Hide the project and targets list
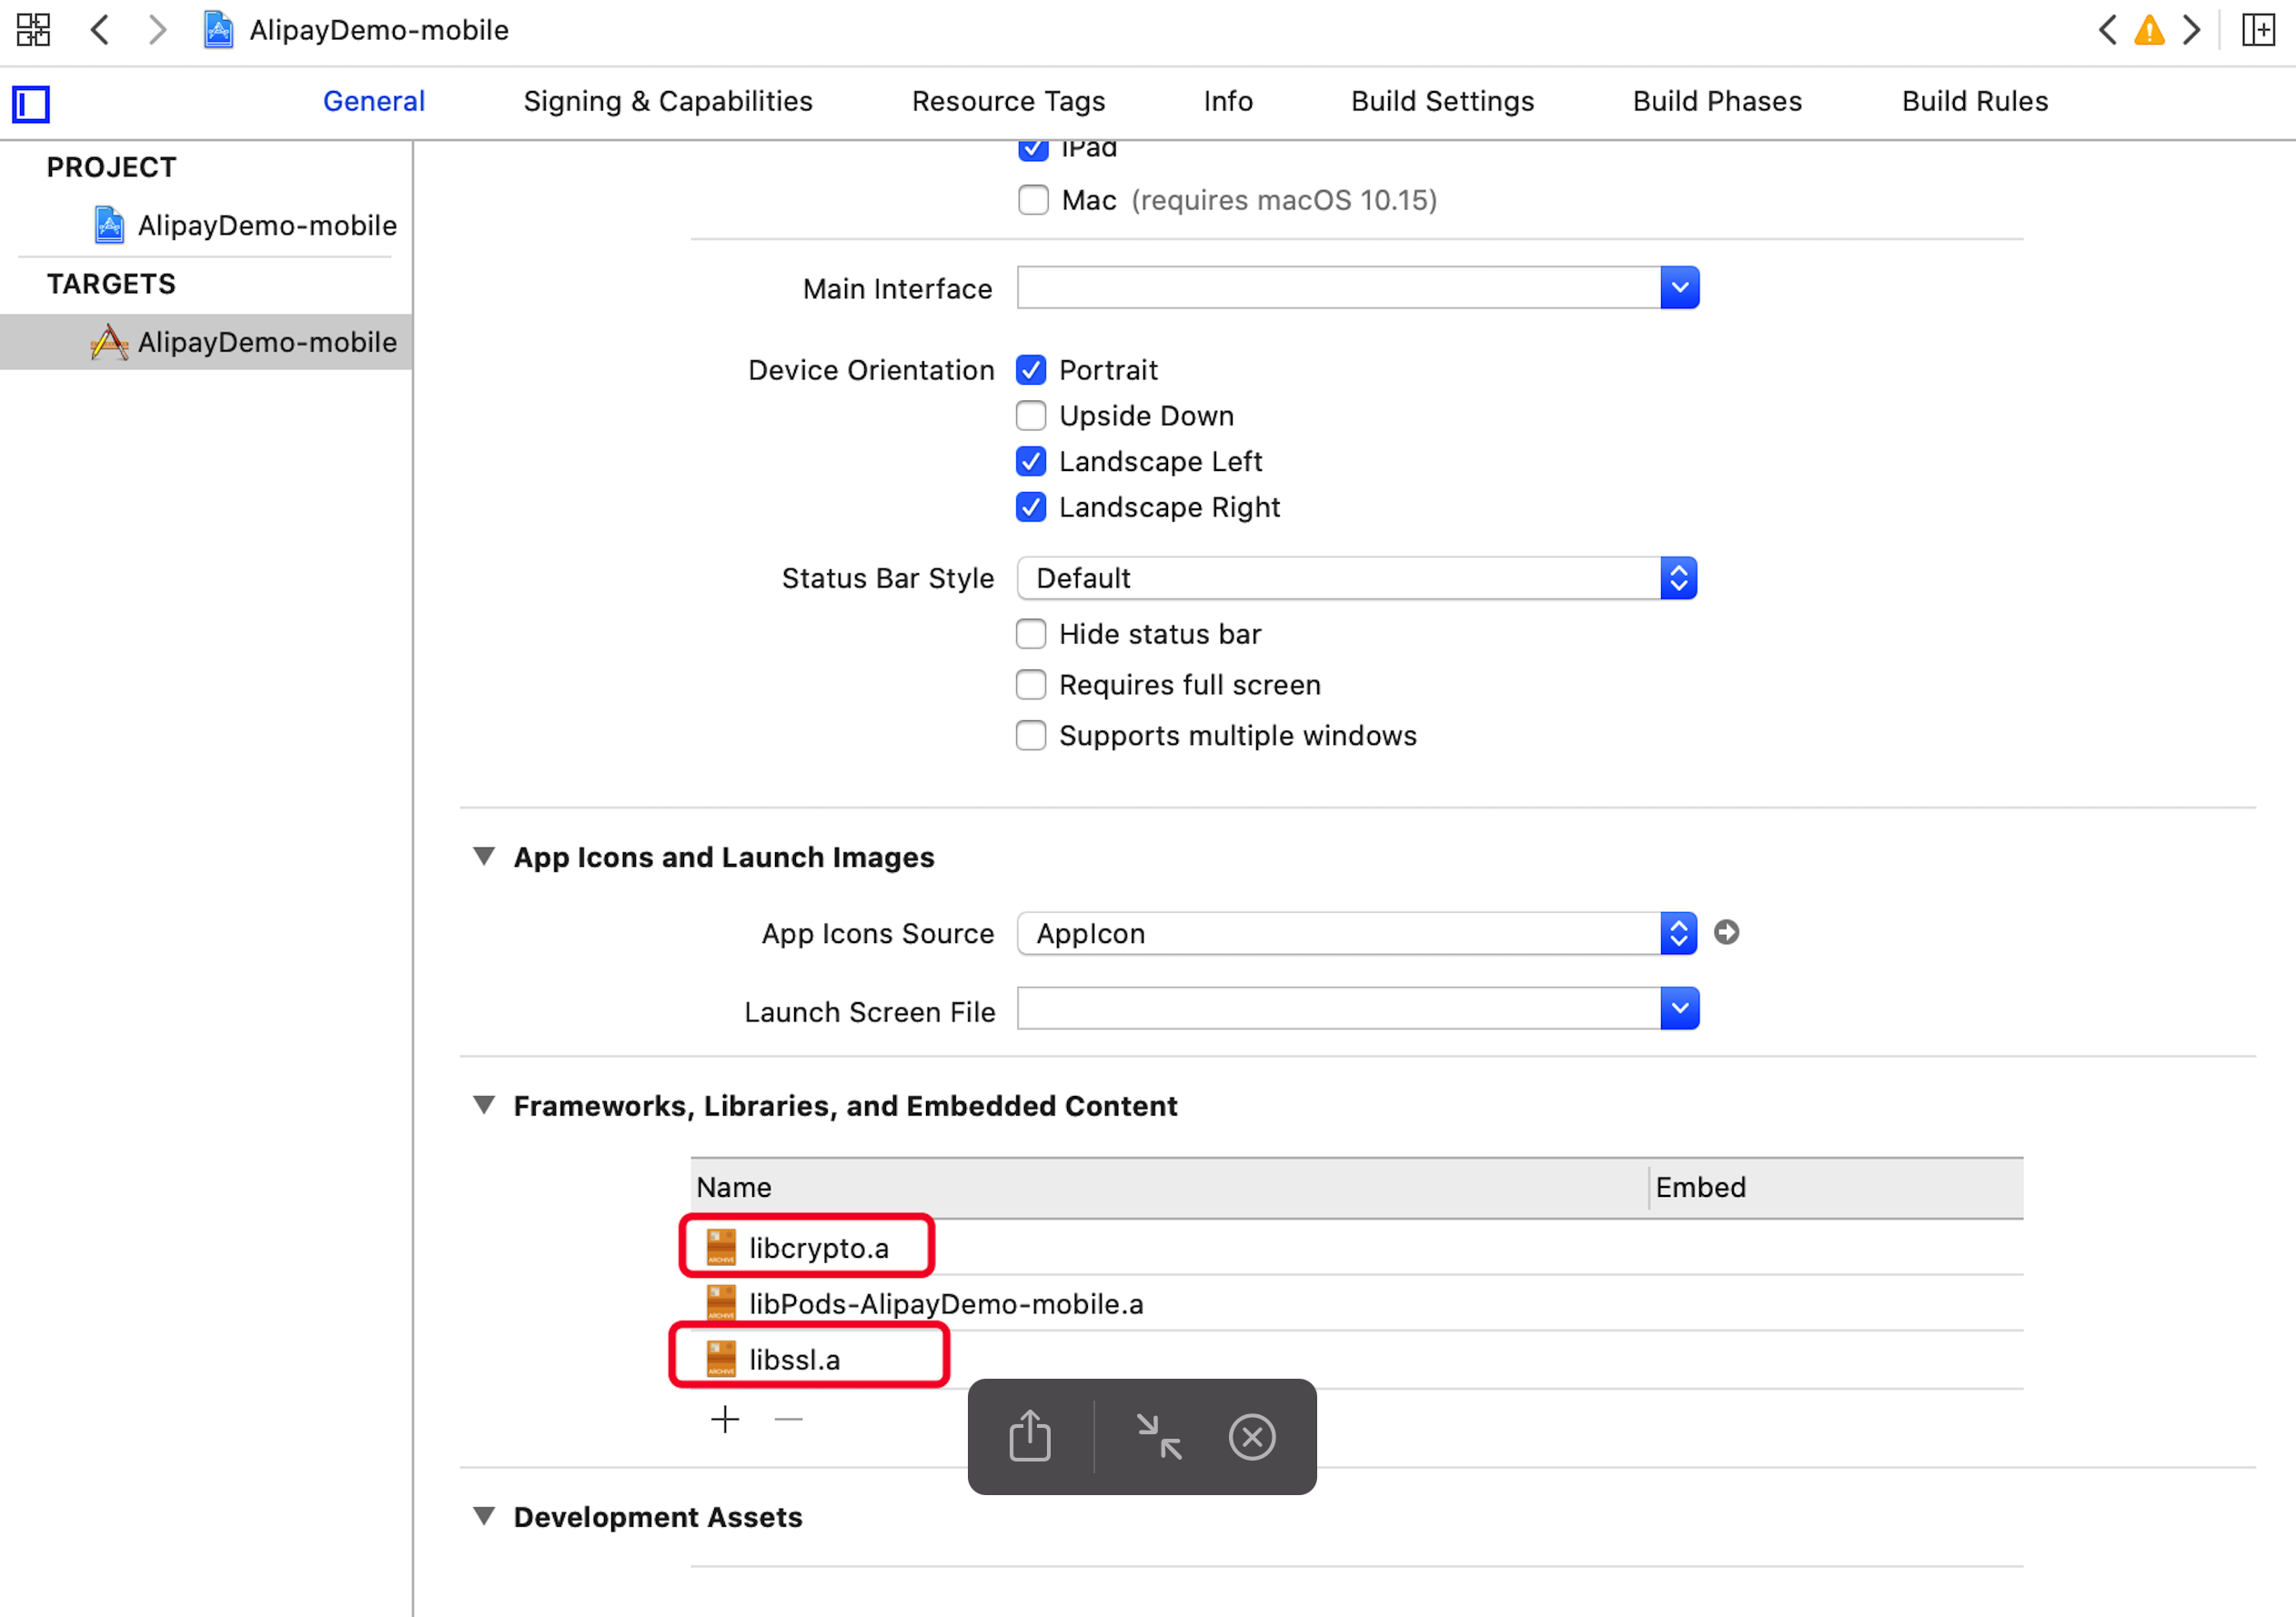The image size is (2296, 1617). (31, 104)
